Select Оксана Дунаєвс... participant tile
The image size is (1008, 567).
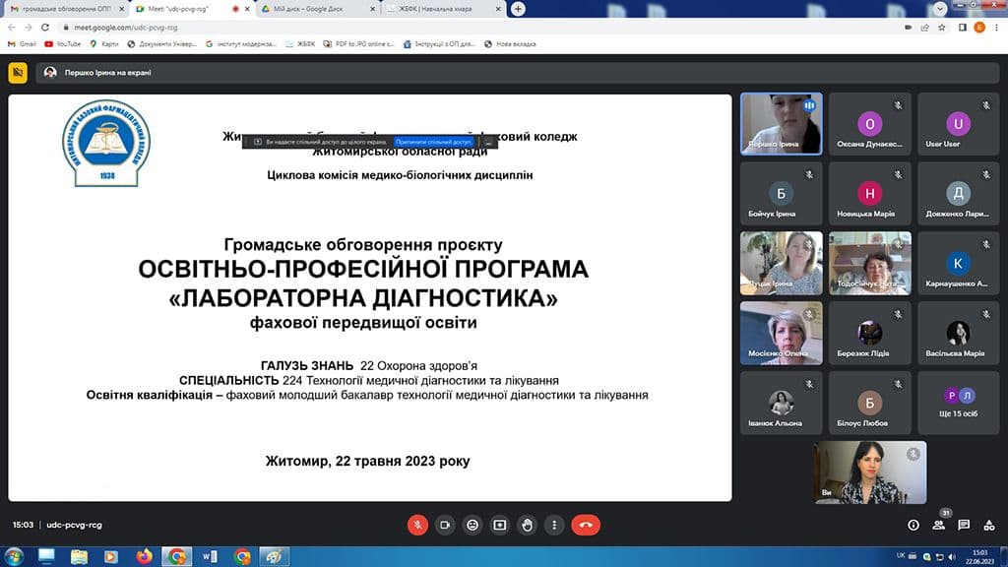(870, 123)
